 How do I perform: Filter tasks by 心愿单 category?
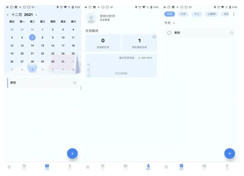[x=211, y=14]
